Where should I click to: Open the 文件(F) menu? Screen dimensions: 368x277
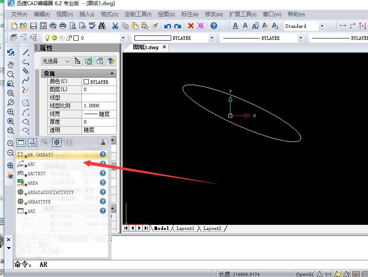[x=19, y=15]
